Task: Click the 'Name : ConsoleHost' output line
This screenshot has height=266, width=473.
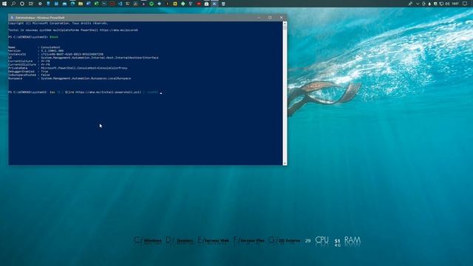Action: (34, 47)
